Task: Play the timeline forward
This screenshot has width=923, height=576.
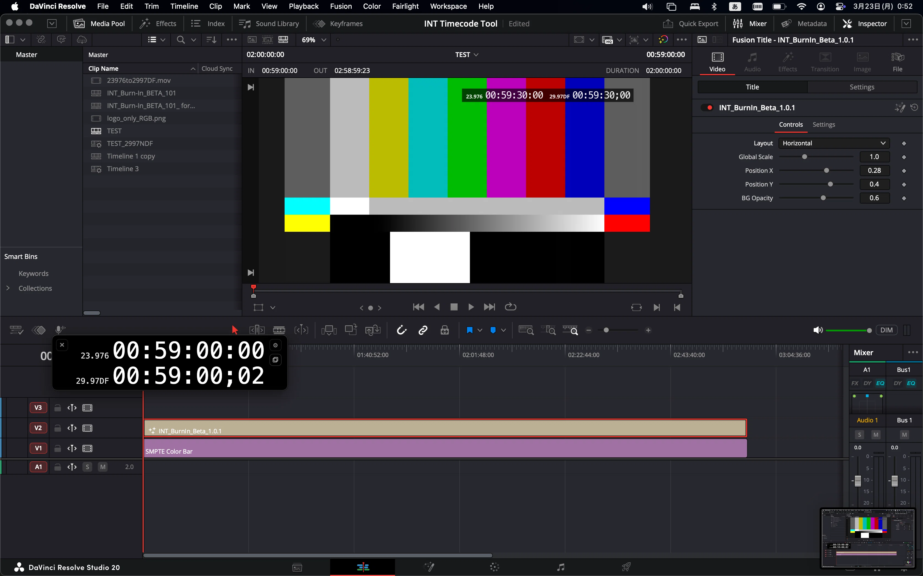Action: [x=471, y=307]
